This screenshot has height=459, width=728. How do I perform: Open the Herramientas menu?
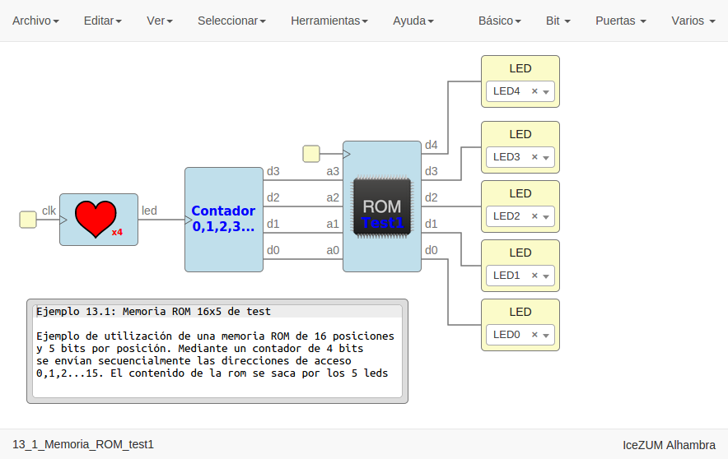[x=329, y=21]
